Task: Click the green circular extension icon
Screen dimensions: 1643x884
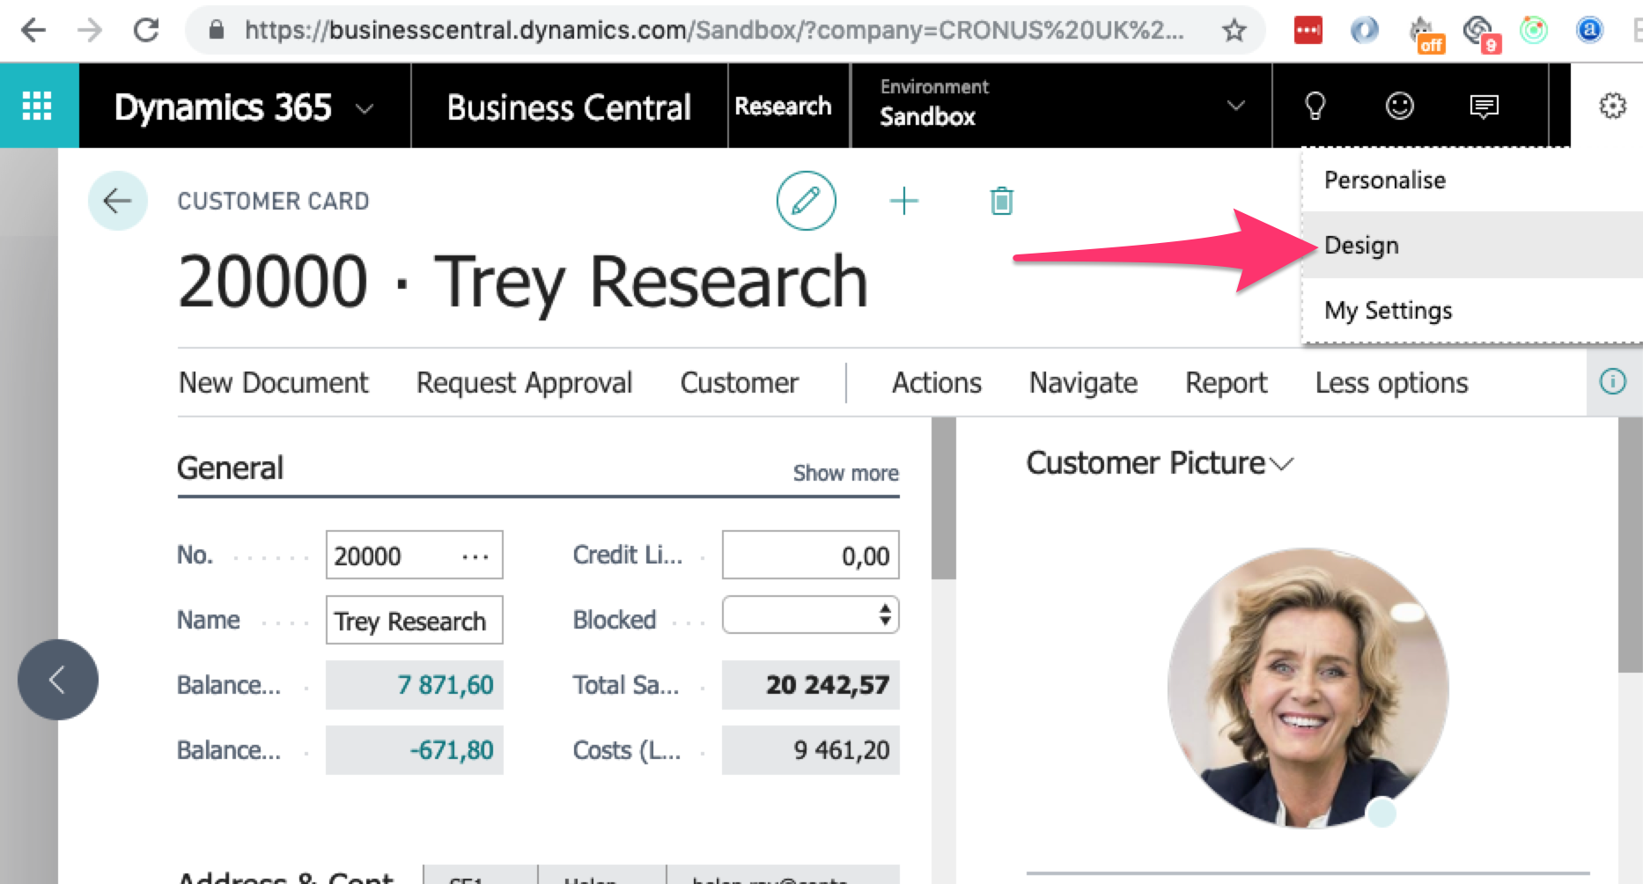Action: [x=1534, y=31]
